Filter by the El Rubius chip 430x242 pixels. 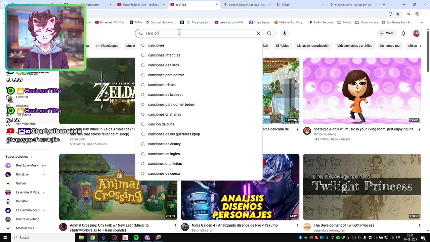click(x=283, y=46)
